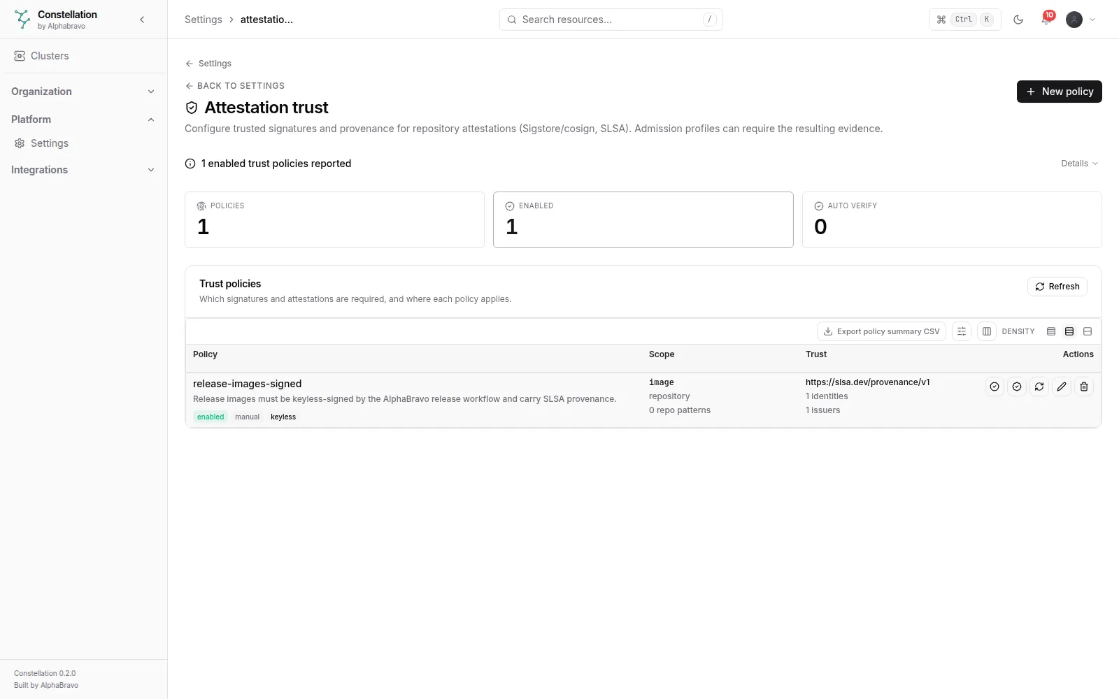Click the Scope column header
The height and width of the screenshot is (699, 1119).
point(662,354)
